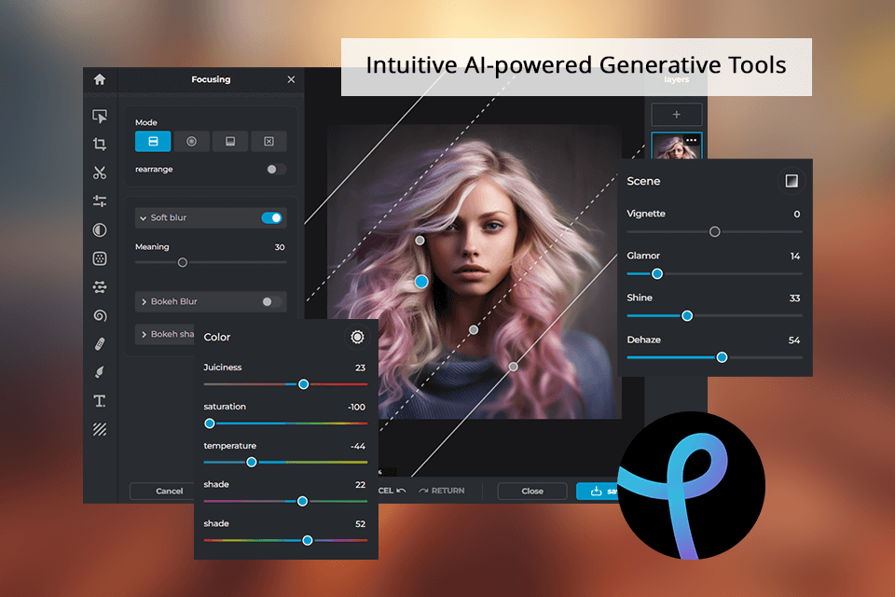
Task: Choose the fourth mode with X icon
Action: click(268, 141)
